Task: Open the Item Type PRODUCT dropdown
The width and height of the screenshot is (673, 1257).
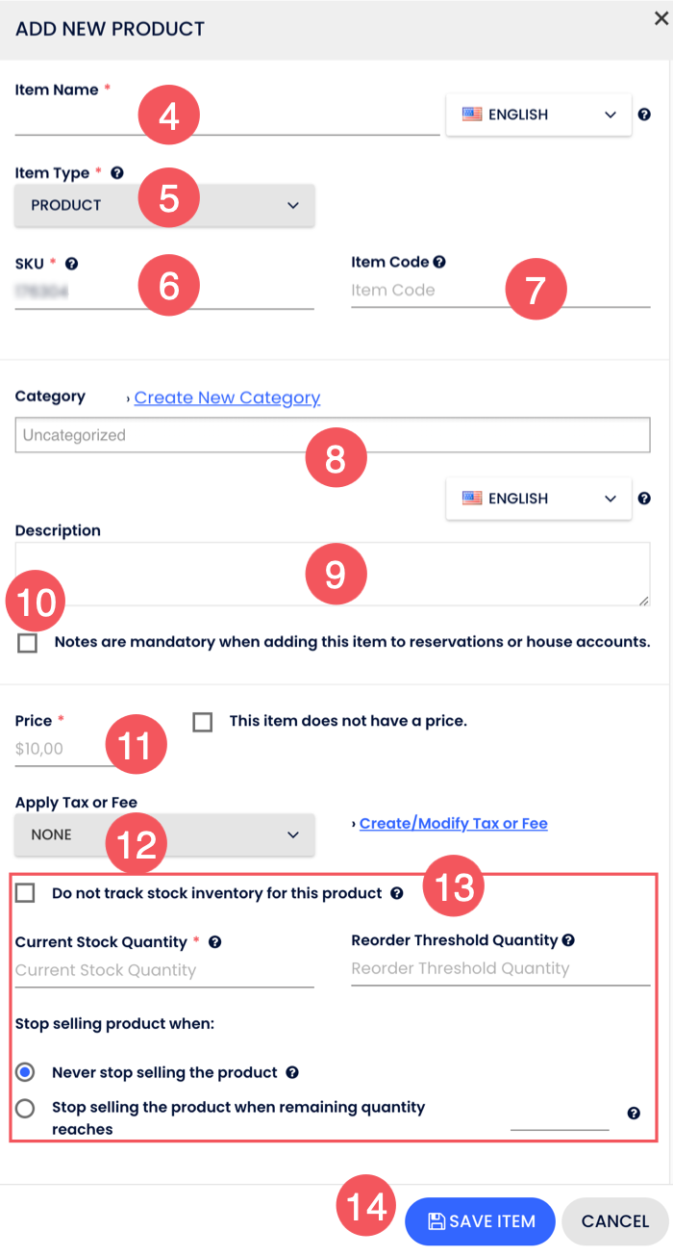Action: click(x=165, y=205)
